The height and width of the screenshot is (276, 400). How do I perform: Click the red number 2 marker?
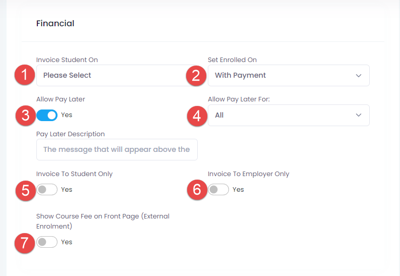click(x=196, y=76)
